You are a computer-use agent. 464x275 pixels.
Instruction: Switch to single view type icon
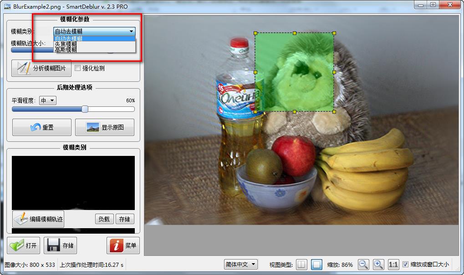click(x=316, y=265)
